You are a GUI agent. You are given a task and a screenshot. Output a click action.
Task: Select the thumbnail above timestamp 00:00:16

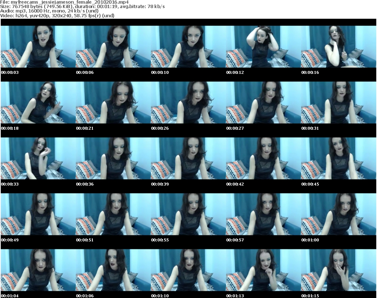pos(339,47)
